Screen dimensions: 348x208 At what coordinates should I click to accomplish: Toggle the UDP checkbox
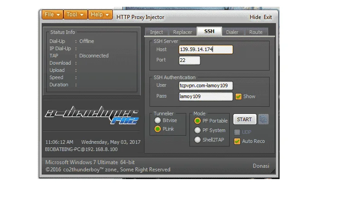237,132
